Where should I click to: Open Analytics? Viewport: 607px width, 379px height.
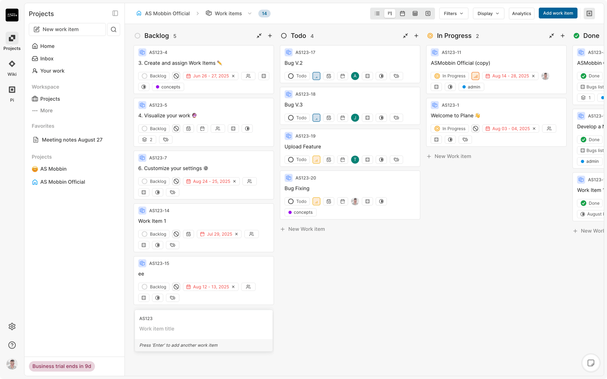click(521, 14)
